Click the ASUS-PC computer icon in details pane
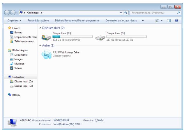The image size is (184, 130). click(12, 122)
